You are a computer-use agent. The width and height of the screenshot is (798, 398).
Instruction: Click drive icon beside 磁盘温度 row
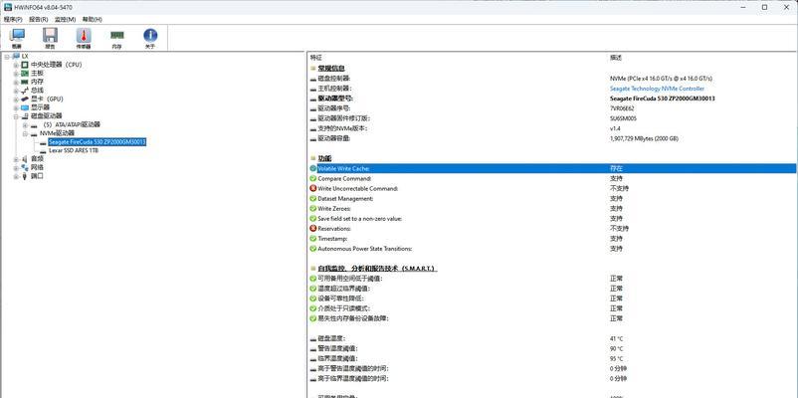pos(313,338)
